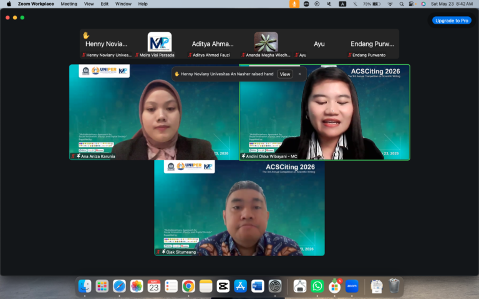This screenshot has height=299, width=479.
Task: Click the Upgrade to Pro button
Action: coord(452,21)
